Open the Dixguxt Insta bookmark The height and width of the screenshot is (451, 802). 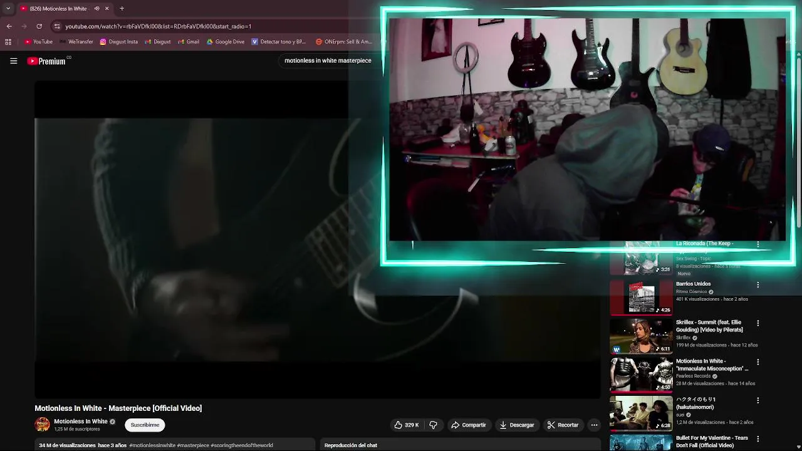[118, 42]
